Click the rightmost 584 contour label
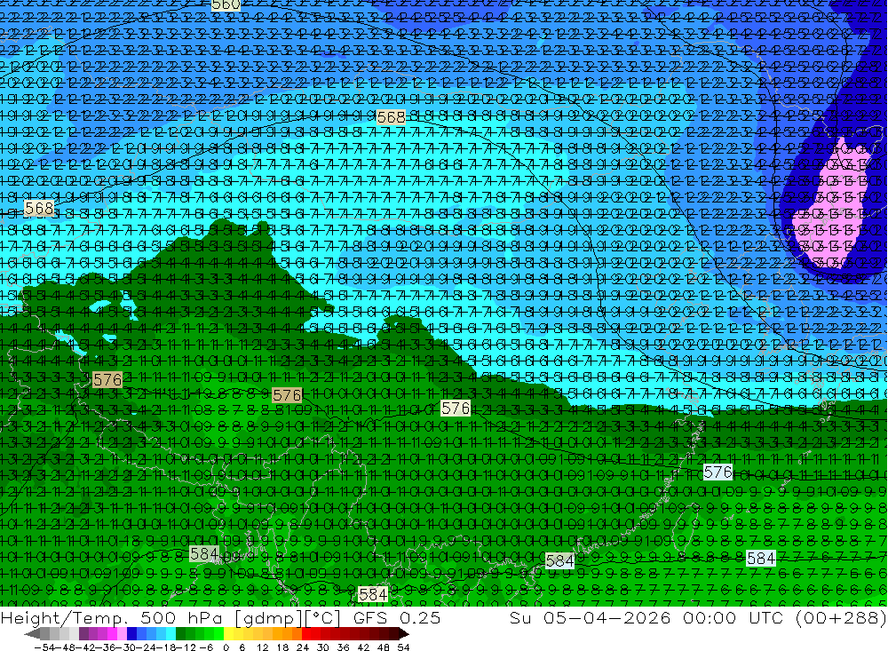The height and width of the screenshot is (651, 888). click(x=761, y=559)
